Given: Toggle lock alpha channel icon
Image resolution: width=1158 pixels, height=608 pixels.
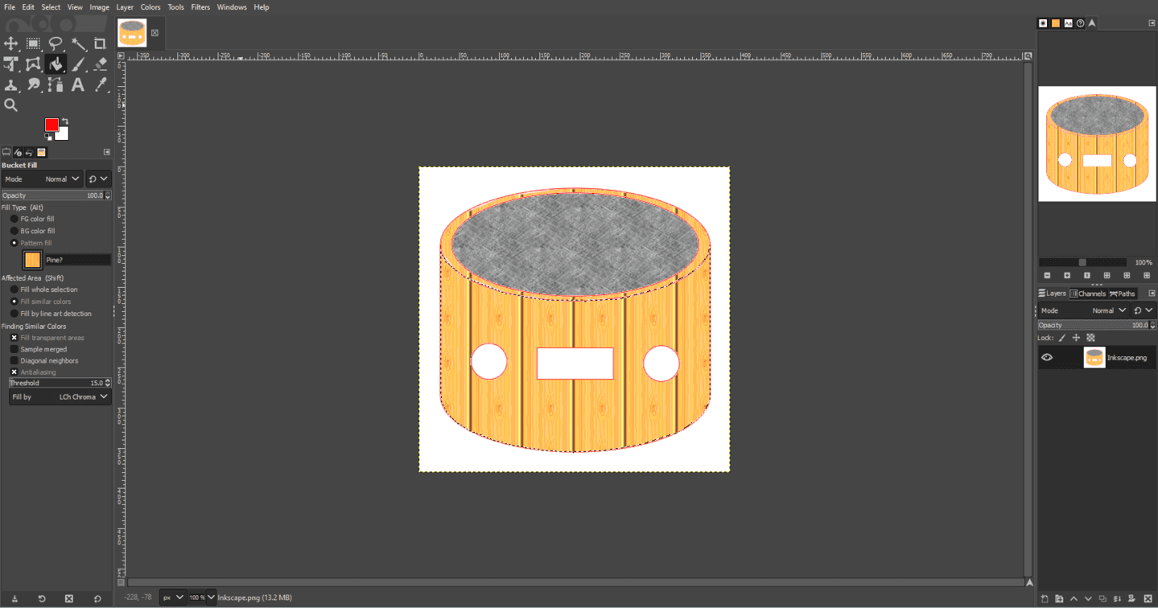Looking at the screenshot, I should (x=1090, y=338).
